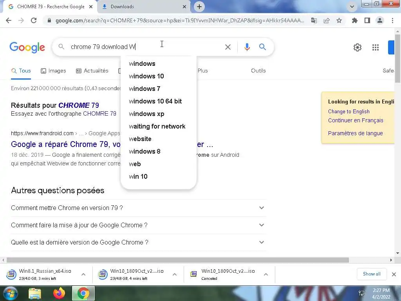Open Outils search tools
The image size is (401, 301).
pyautogui.click(x=258, y=71)
